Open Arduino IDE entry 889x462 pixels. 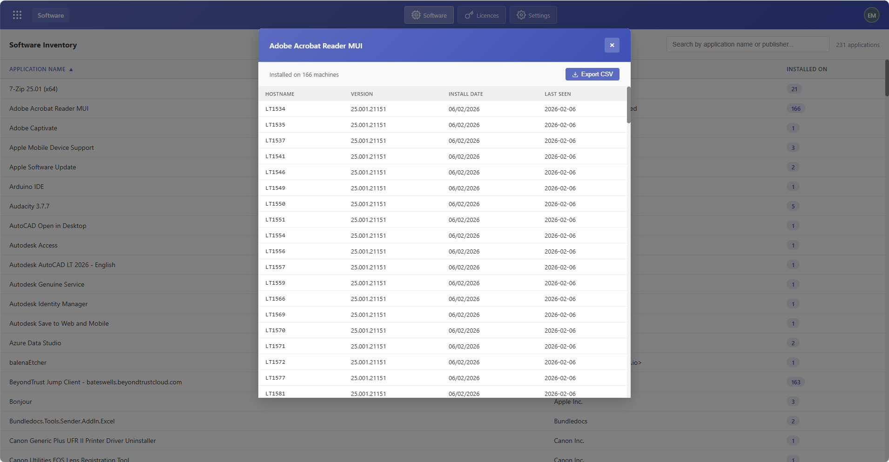tap(27, 187)
